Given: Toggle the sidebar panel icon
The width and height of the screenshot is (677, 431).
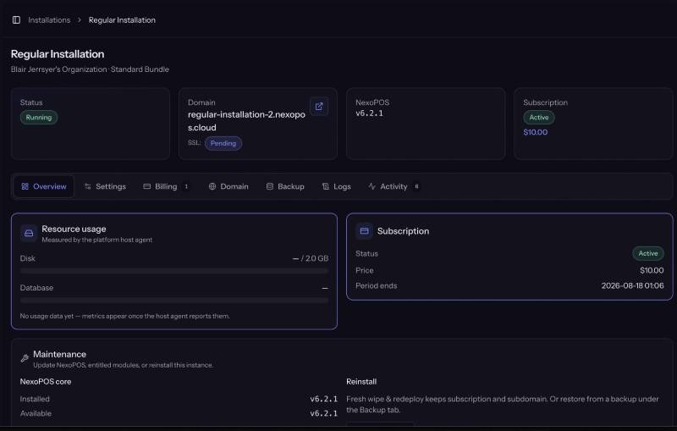Looking at the screenshot, I should (x=16, y=19).
